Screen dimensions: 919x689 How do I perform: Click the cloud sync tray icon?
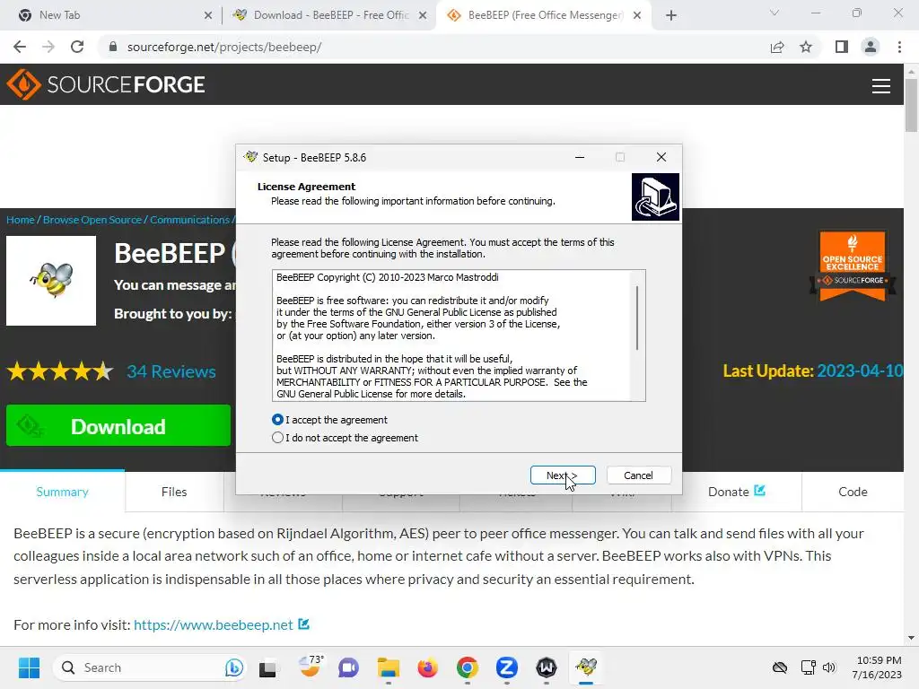780,667
